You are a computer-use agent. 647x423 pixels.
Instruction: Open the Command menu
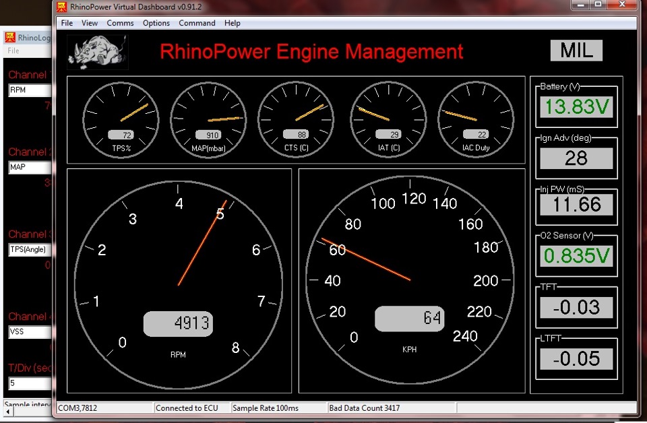[x=197, y=23]
